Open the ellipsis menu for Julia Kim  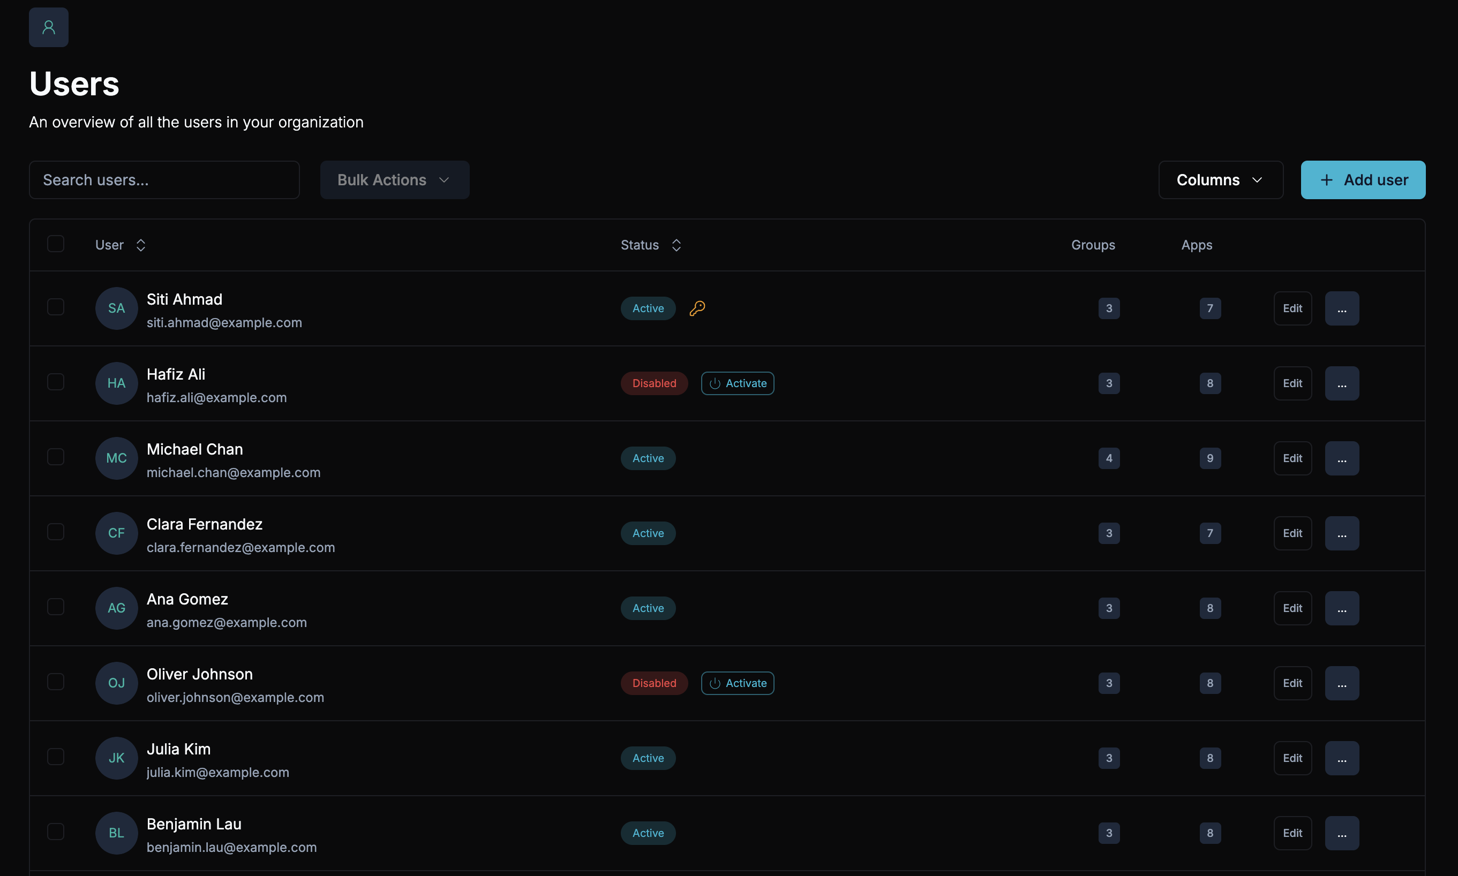[x=1341, y=758]
